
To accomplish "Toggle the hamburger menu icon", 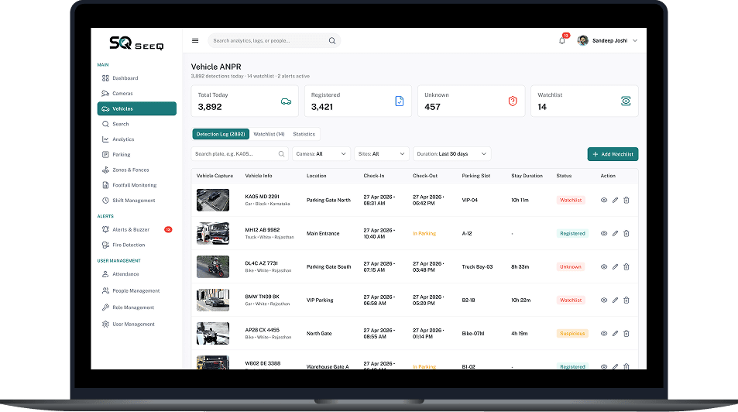I will pyautogui.click(x=195, y=40).
